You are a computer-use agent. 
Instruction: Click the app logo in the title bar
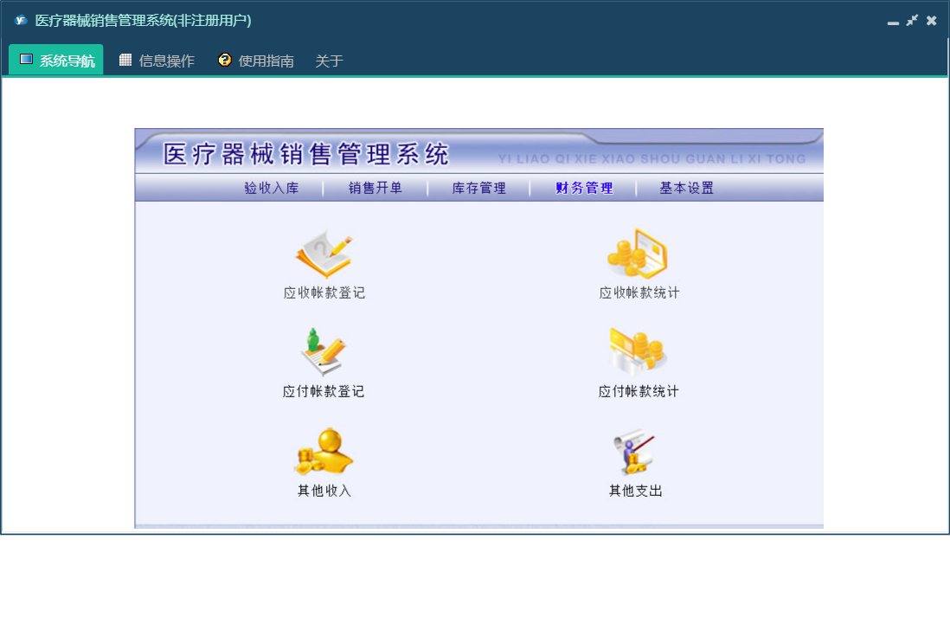click(21, 21)
